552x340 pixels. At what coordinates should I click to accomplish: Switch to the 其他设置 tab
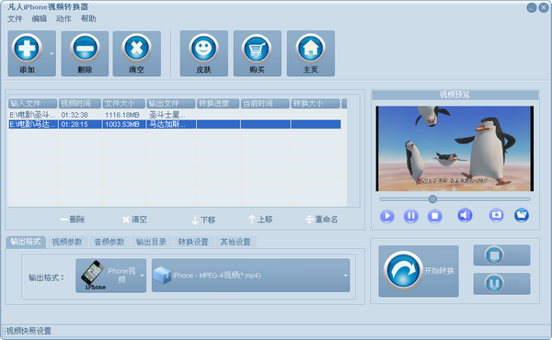pos(236,242)
